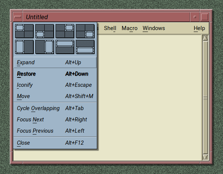This screenshot has width=223, height=174.
Task: Tile window to top-left quarter icon
Action: [x=24, y=31]
